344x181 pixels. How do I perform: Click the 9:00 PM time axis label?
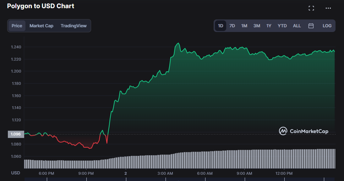(x=86, y=173)
